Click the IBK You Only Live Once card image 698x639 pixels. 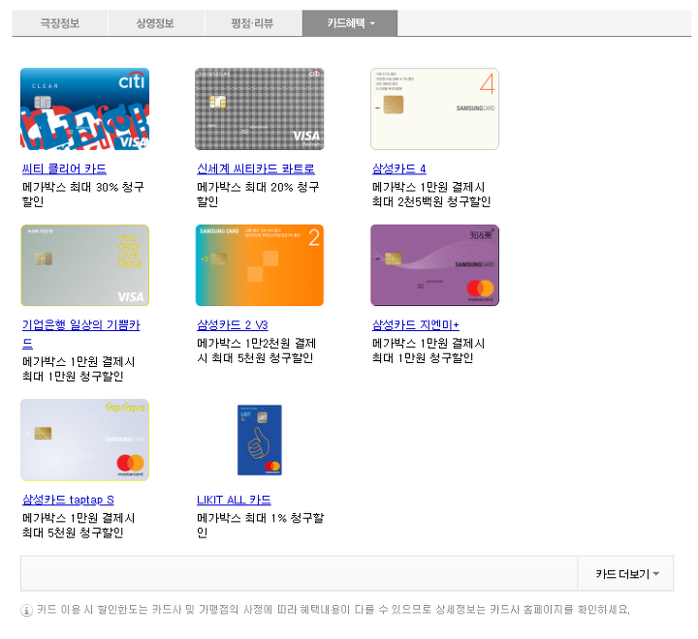(x=84, y=265)
